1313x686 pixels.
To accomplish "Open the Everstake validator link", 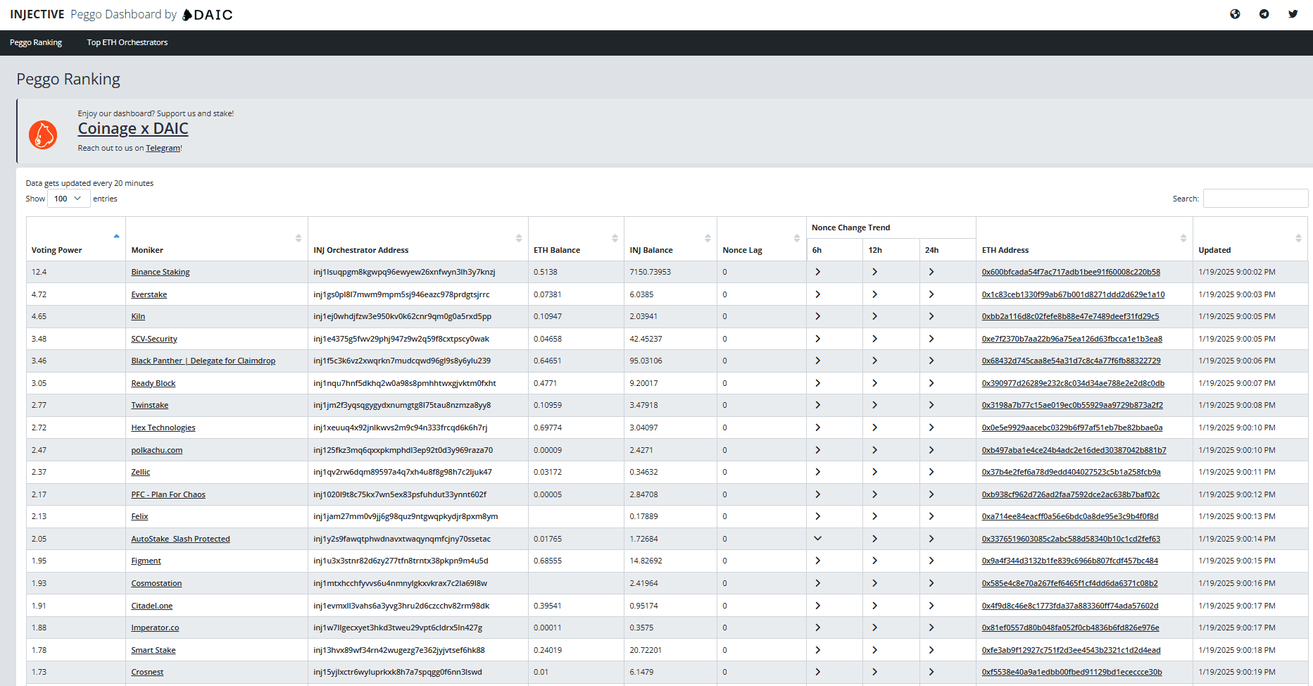I will (x=149, y=294).
